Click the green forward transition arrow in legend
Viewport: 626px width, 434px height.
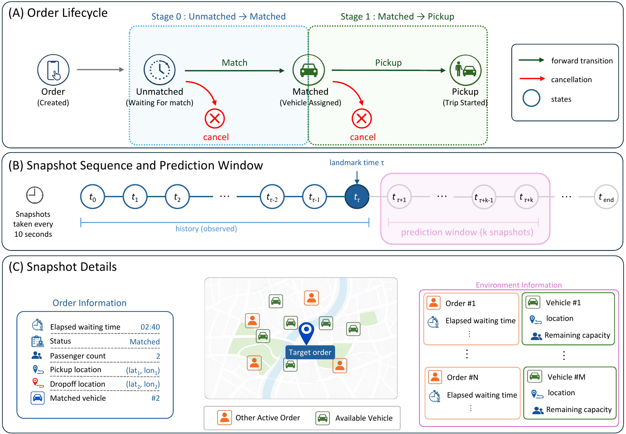[x=532, y=60]
